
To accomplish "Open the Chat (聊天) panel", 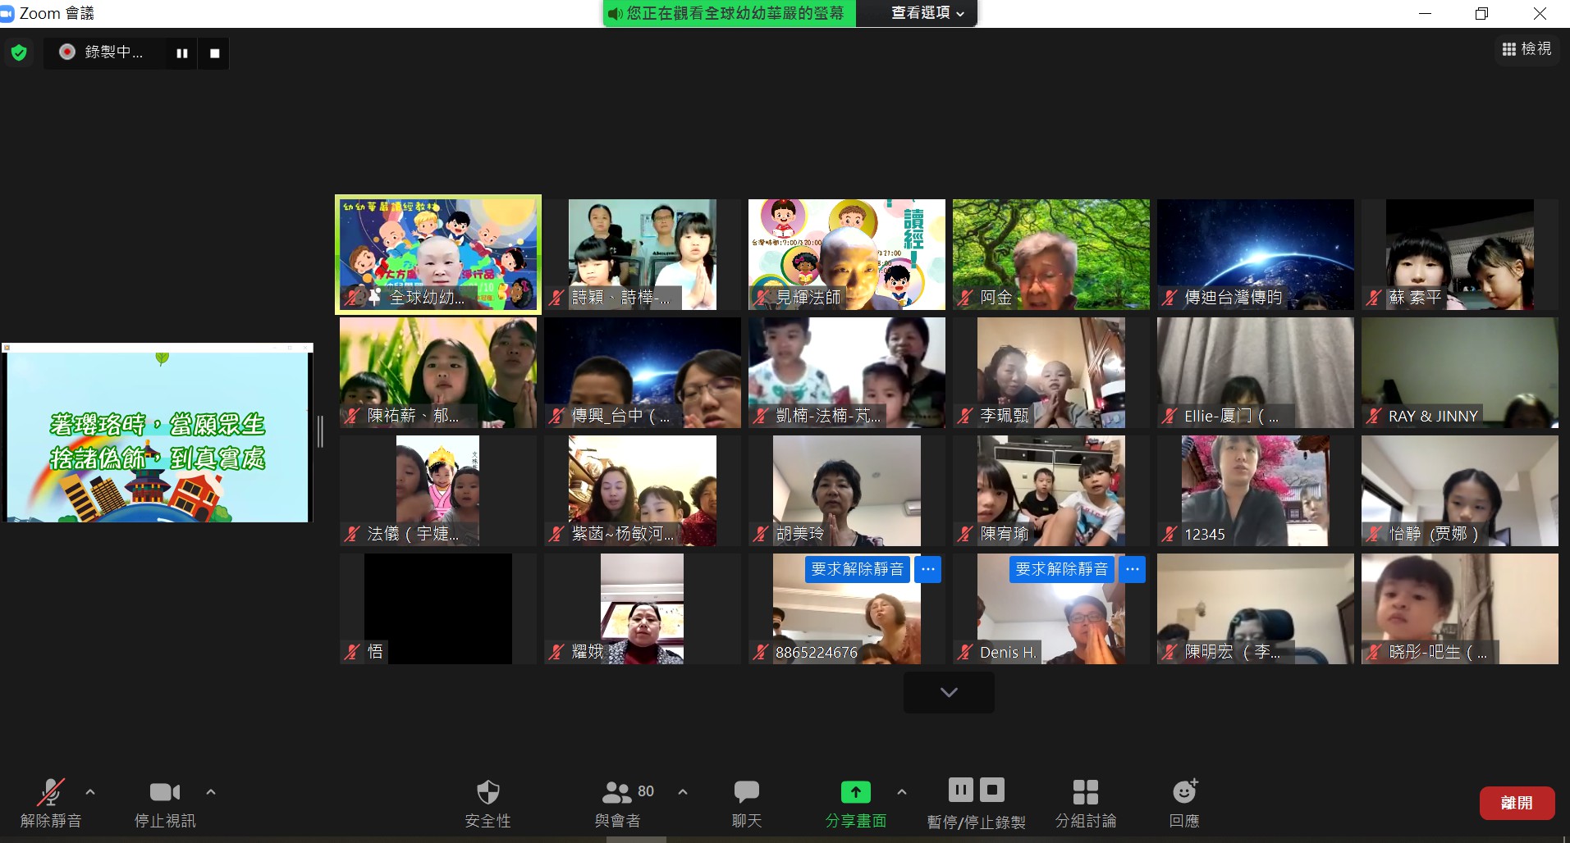I will tap(746, 792).
